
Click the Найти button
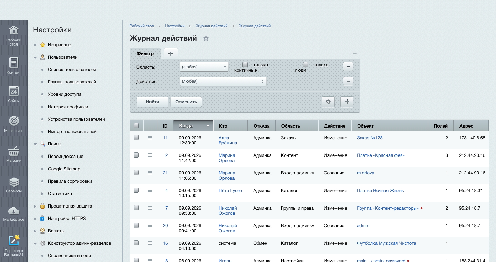pos(153,102)
